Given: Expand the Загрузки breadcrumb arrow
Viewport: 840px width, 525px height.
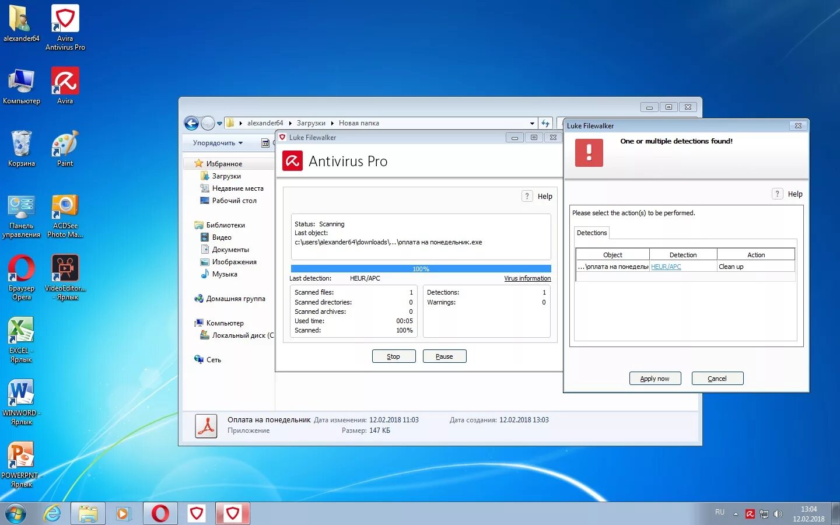Looking at the screenshot, I should coord(332,123).
